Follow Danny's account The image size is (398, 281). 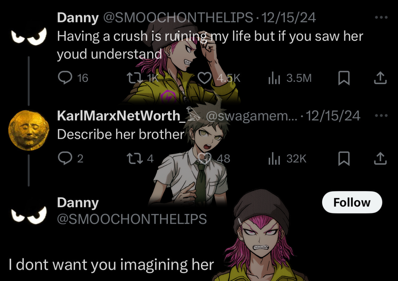(x=352, y=202)
